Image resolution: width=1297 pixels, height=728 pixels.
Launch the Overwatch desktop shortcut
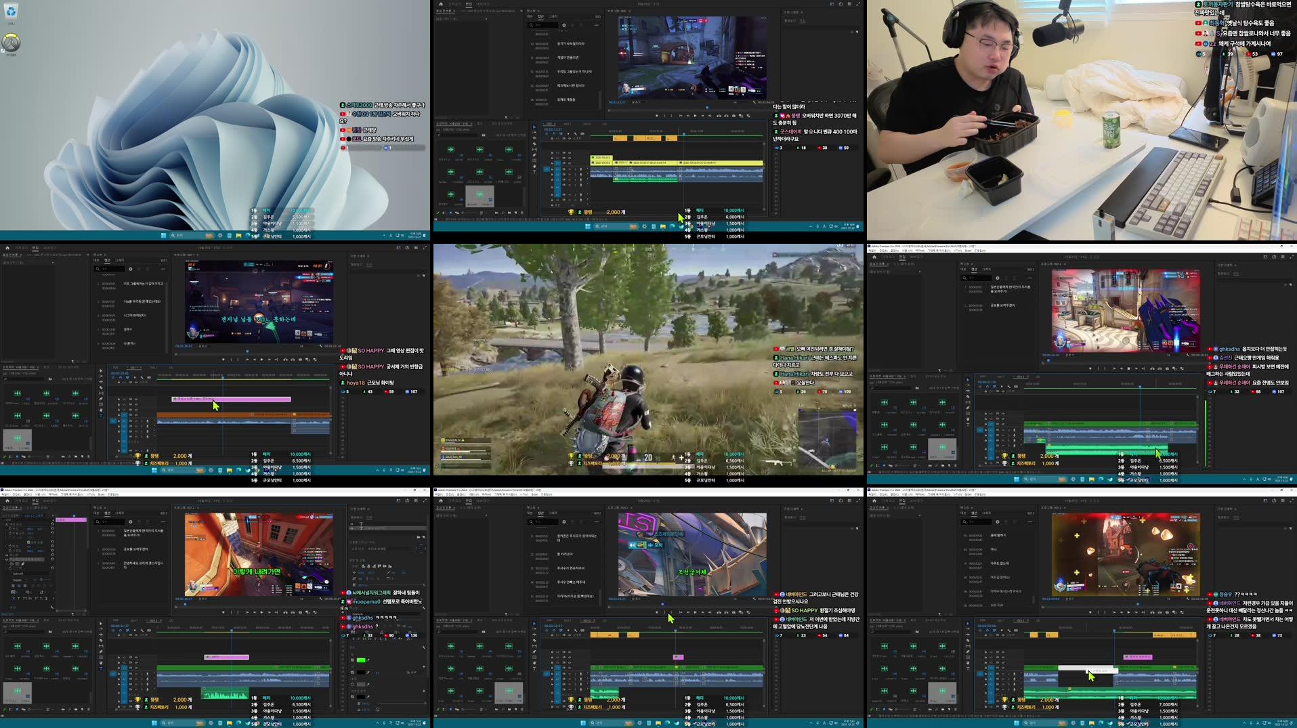point(11,43)
